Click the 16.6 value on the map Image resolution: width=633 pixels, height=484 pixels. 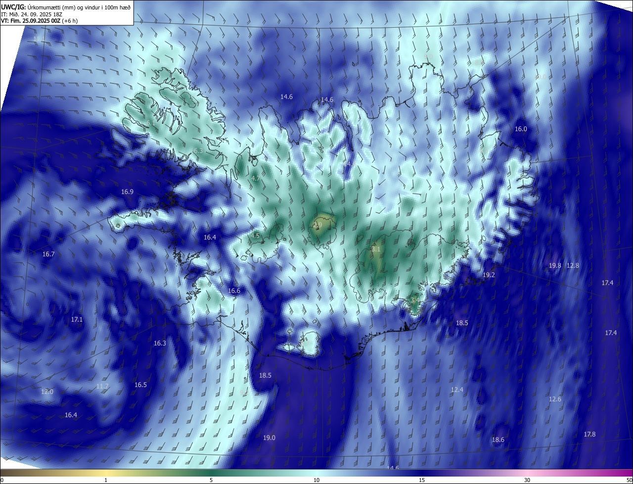click(x=234, y=290)
